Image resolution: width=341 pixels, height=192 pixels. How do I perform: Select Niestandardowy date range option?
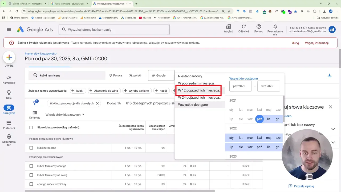point(200,76)
